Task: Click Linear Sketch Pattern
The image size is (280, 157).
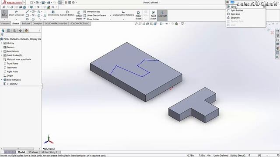Action: (x=95, y=15)
